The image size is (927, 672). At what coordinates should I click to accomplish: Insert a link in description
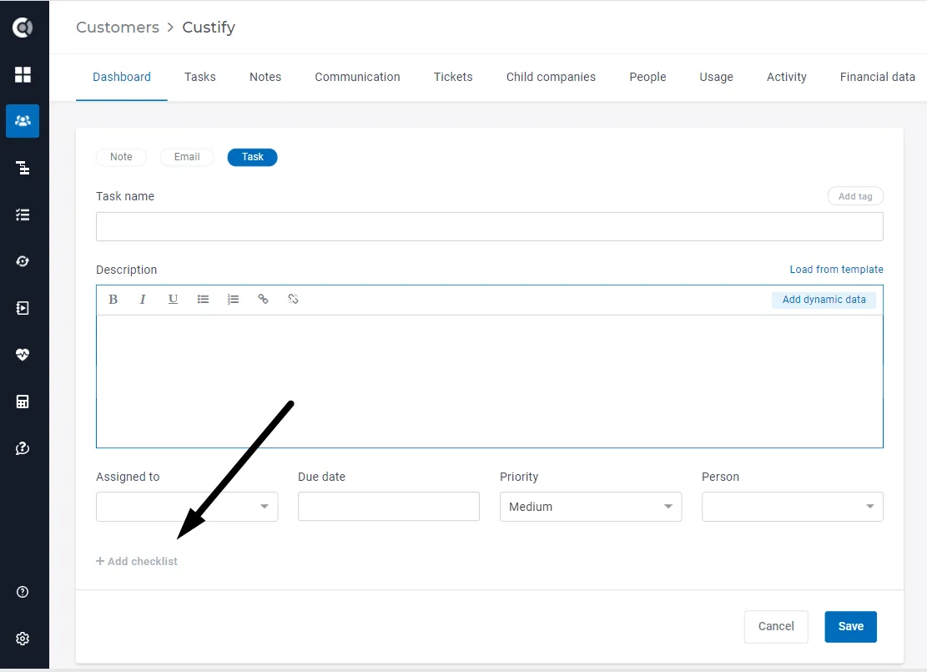pyautogui.click(x=263, y=300)
